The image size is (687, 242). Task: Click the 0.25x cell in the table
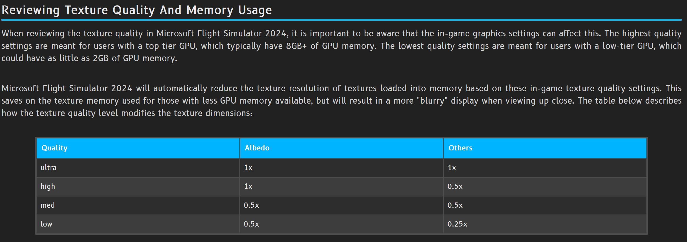(457, 224)
